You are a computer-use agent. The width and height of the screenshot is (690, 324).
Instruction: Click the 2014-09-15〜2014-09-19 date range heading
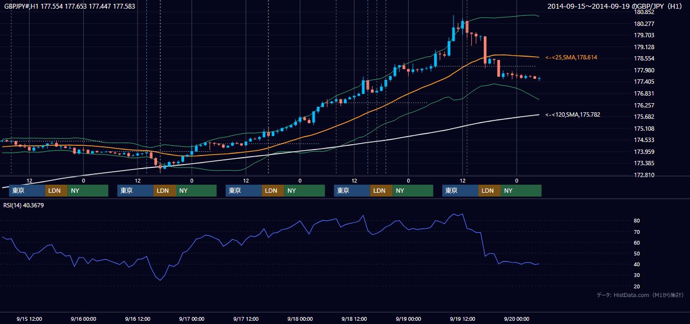tap(616, 6)
